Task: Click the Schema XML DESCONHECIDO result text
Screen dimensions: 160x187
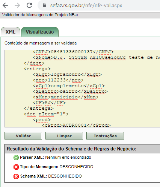Action: (x=51, y=176)
